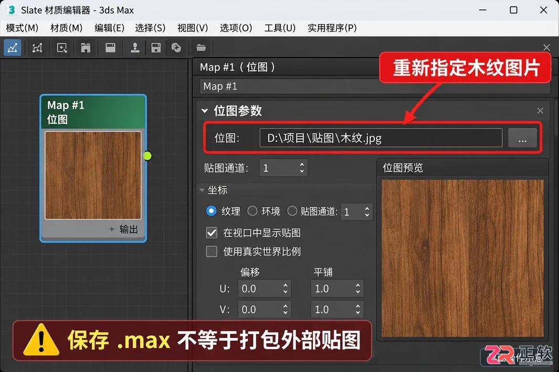
Task: Click the node layout toolbar icon
Action: (x=37, y=48)
